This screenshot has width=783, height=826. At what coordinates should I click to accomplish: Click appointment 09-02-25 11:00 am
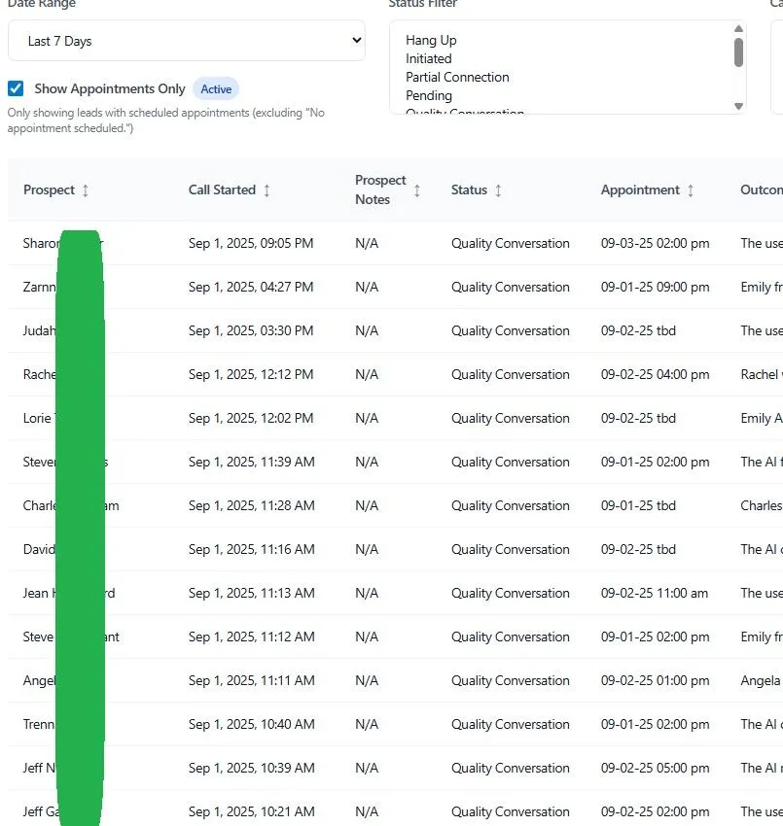click(x=655, y=593)
